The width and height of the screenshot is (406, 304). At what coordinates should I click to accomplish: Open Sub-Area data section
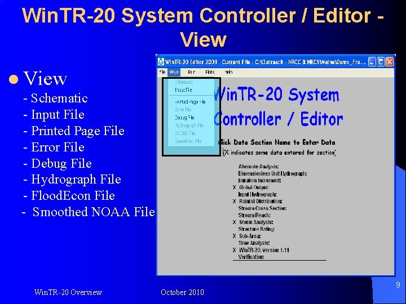point(250,236)
